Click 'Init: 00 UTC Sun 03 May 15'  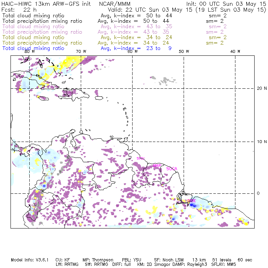click(226, 4)
